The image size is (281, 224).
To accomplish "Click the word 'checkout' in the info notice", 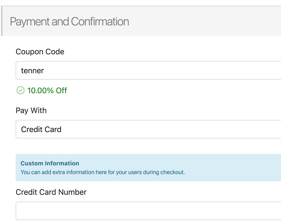I will [x=172, y=172].
